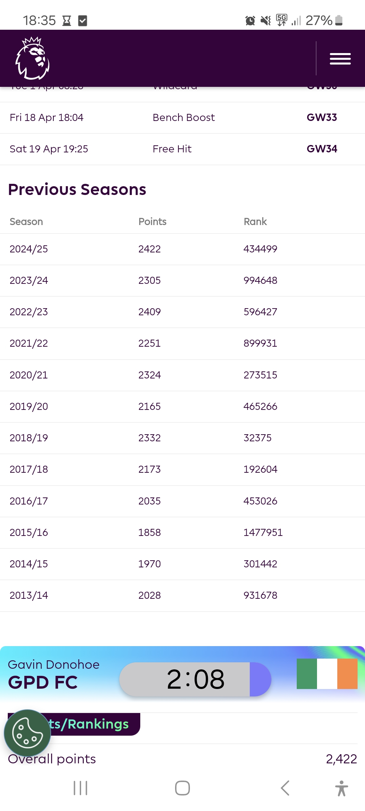The width and height of the screenshot is (365, 811).
Task: Tap the checkbox notification icon in status bar
Action: pyautogui.click(x=82, y=21)
